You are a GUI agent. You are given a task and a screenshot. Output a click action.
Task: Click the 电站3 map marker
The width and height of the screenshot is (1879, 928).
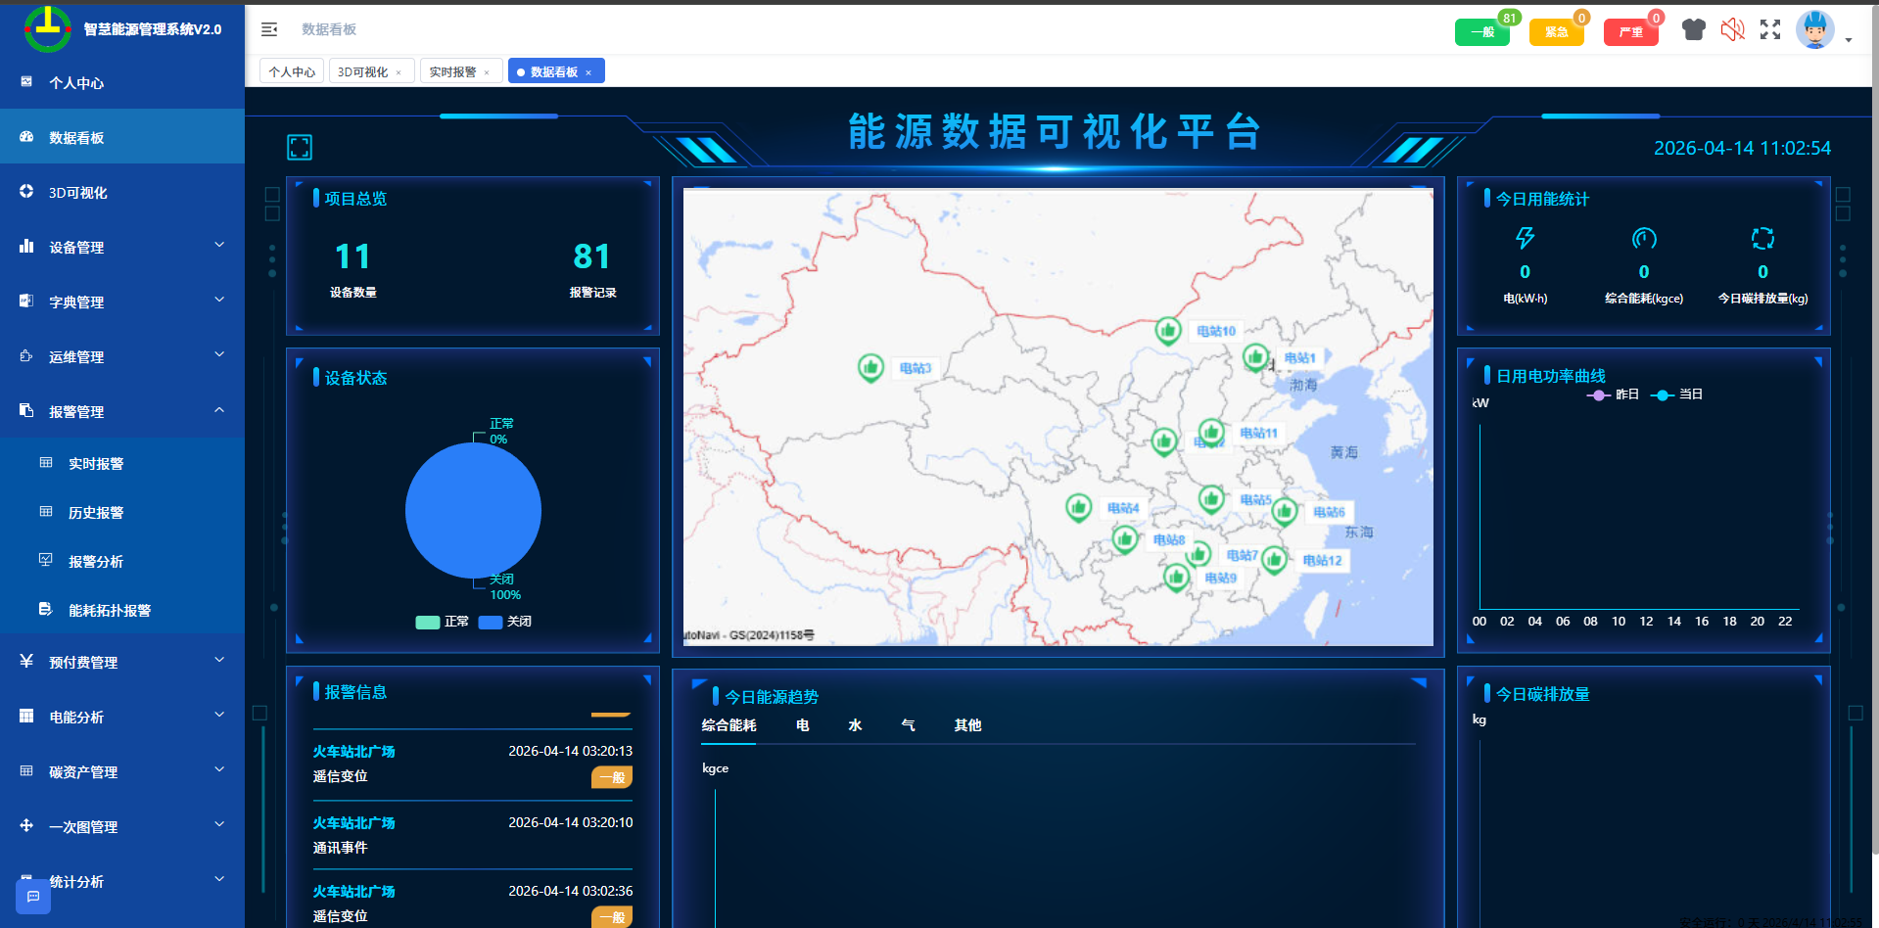coord(870,367)
